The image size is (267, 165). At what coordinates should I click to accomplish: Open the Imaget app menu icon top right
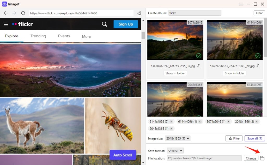pos(241,4)
